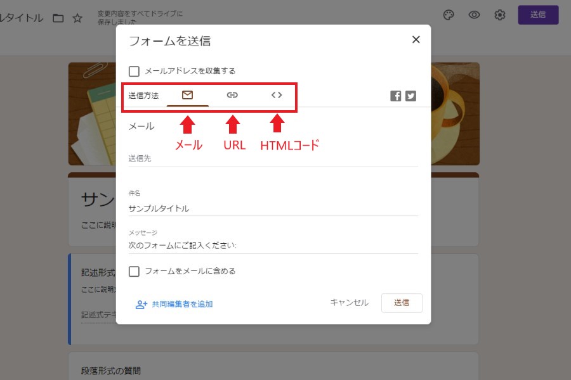Image resolution: width=571 pixels, height=380 pixels.
Task: Share form via Facebook icon
Action: [396, 96]
